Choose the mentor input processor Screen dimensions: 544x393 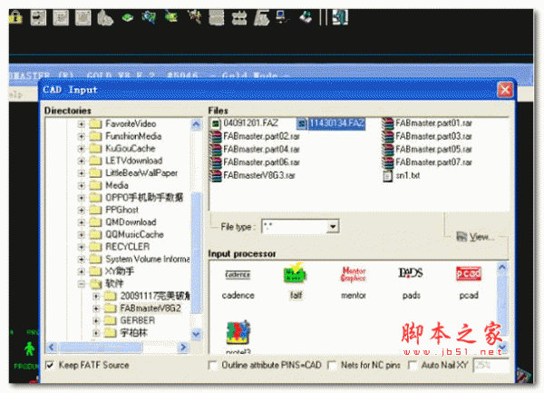(x=354, y=283)
